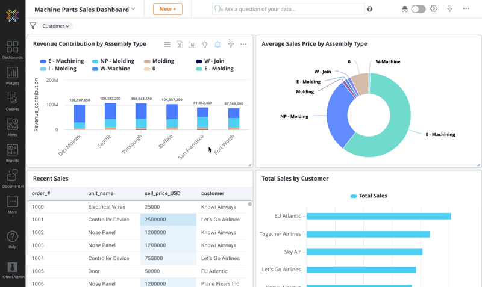Click the NP - Molding legend color swatch
The image size is (482, 287).
95,61
